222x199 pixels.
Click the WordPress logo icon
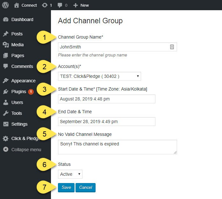coord(5,5)
